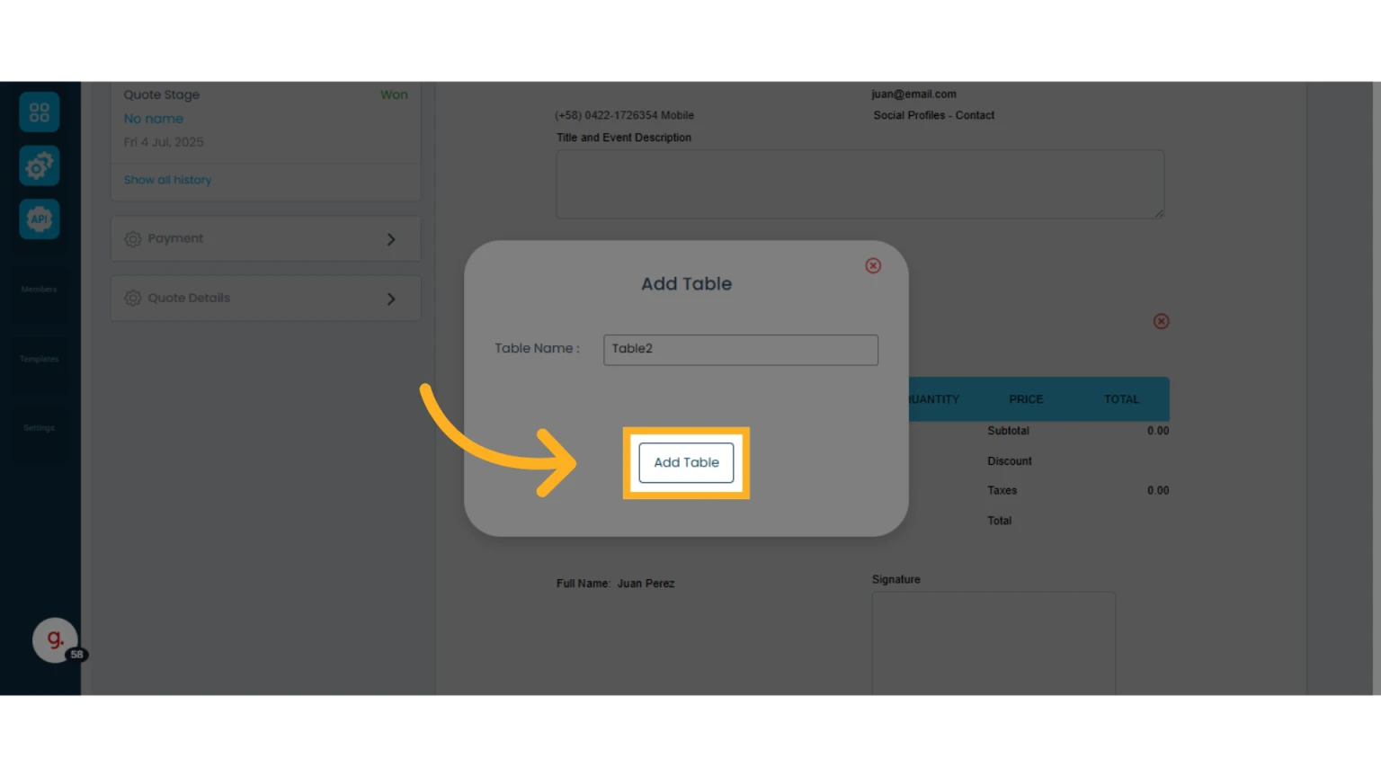Open the gear settings icon in sidebar

(x=40, y=165)
